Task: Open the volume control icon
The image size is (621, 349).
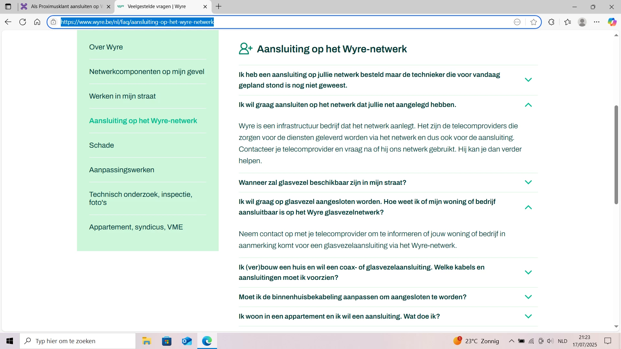Action: click(550, 341)
